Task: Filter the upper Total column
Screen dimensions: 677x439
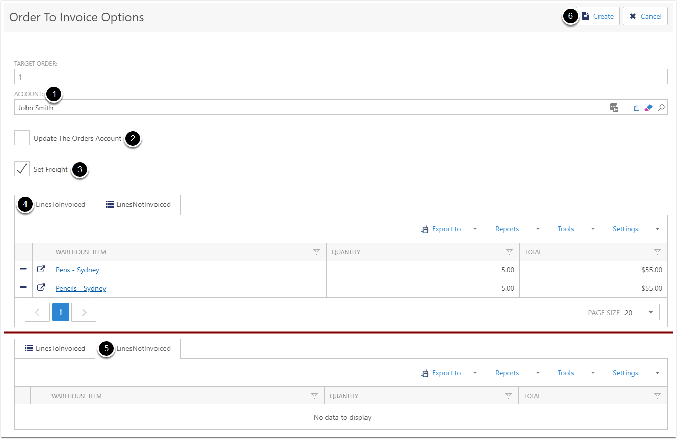Action: click(x=657, y=252)
